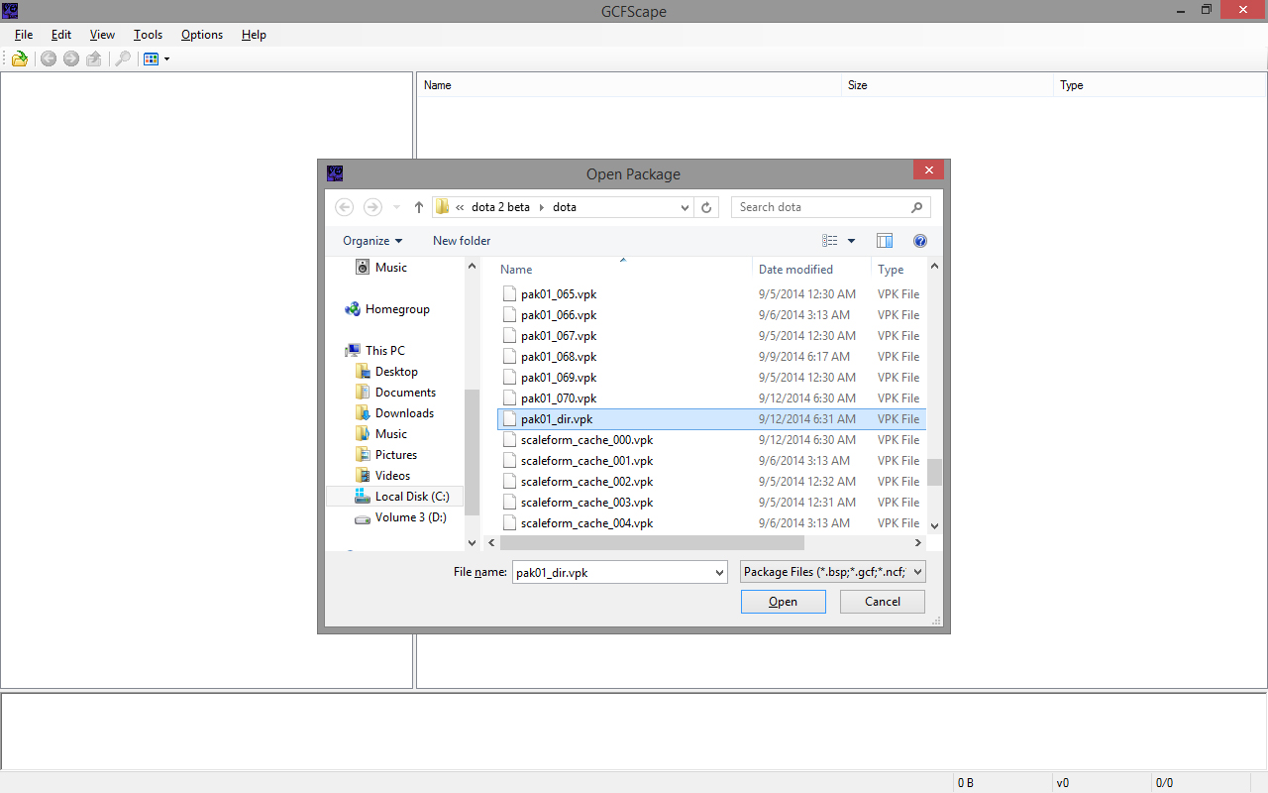Open the dialog help question-mark icon
Screen dimensions: 1268x793
pos(920,241)
